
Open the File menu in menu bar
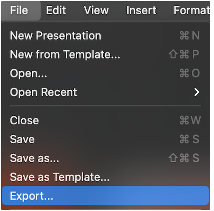pos(19,10)
